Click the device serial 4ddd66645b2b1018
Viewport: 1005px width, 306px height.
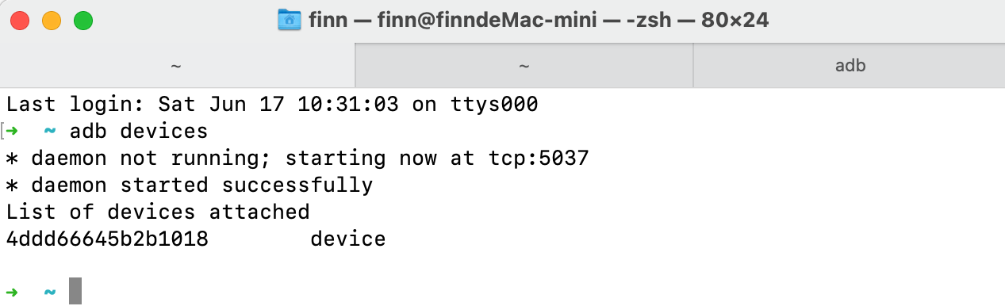coord(107,239)
